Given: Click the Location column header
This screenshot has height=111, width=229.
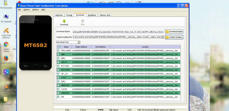Looking at the screenshot, I should click(145, 47).
